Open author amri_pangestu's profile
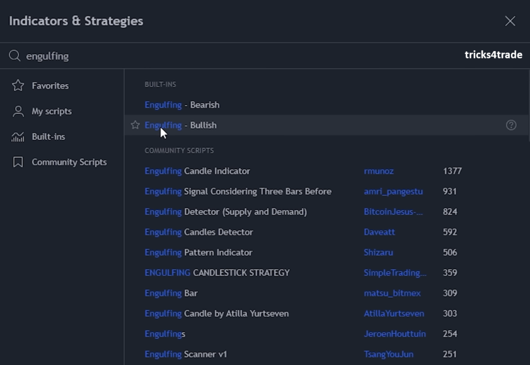Image resolution: width=530 pixels, height=365 pixels. click(393, 191)
